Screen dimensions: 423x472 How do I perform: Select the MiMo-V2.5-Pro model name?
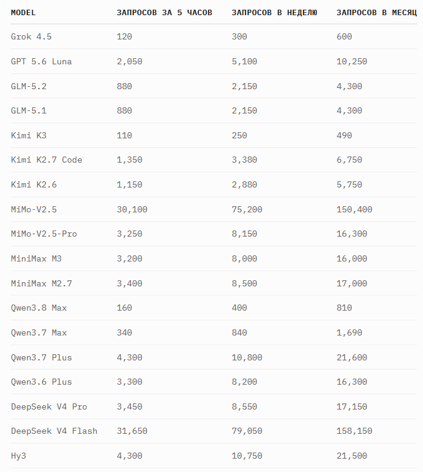coord(44,234)
